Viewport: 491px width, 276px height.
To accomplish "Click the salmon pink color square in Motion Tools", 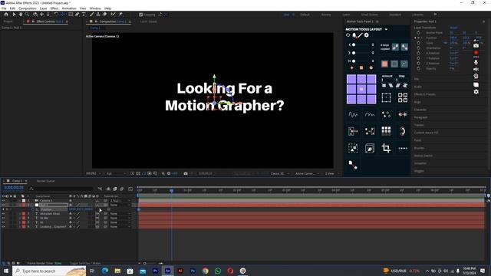I will tap(384, 64).
